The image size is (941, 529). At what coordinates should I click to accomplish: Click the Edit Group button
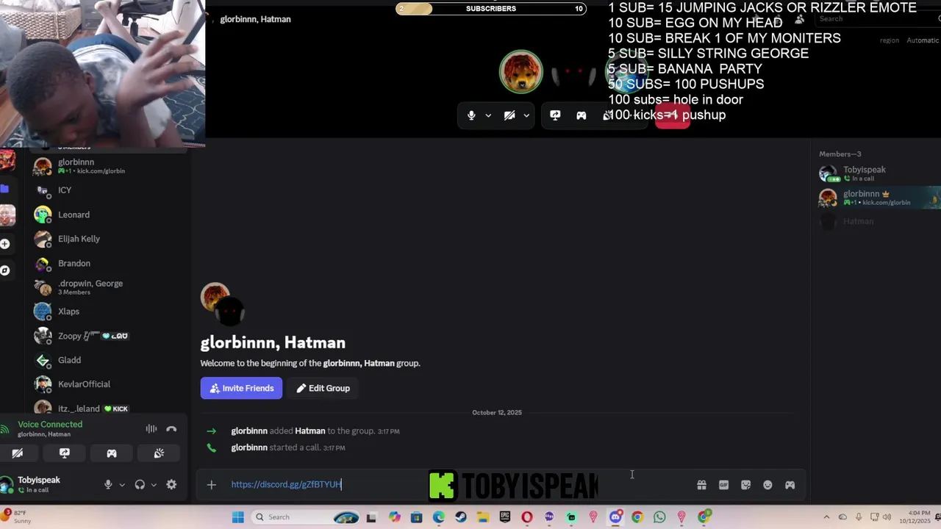323,388
